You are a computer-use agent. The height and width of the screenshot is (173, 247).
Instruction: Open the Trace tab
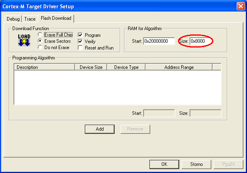click(x=30, y=19)
